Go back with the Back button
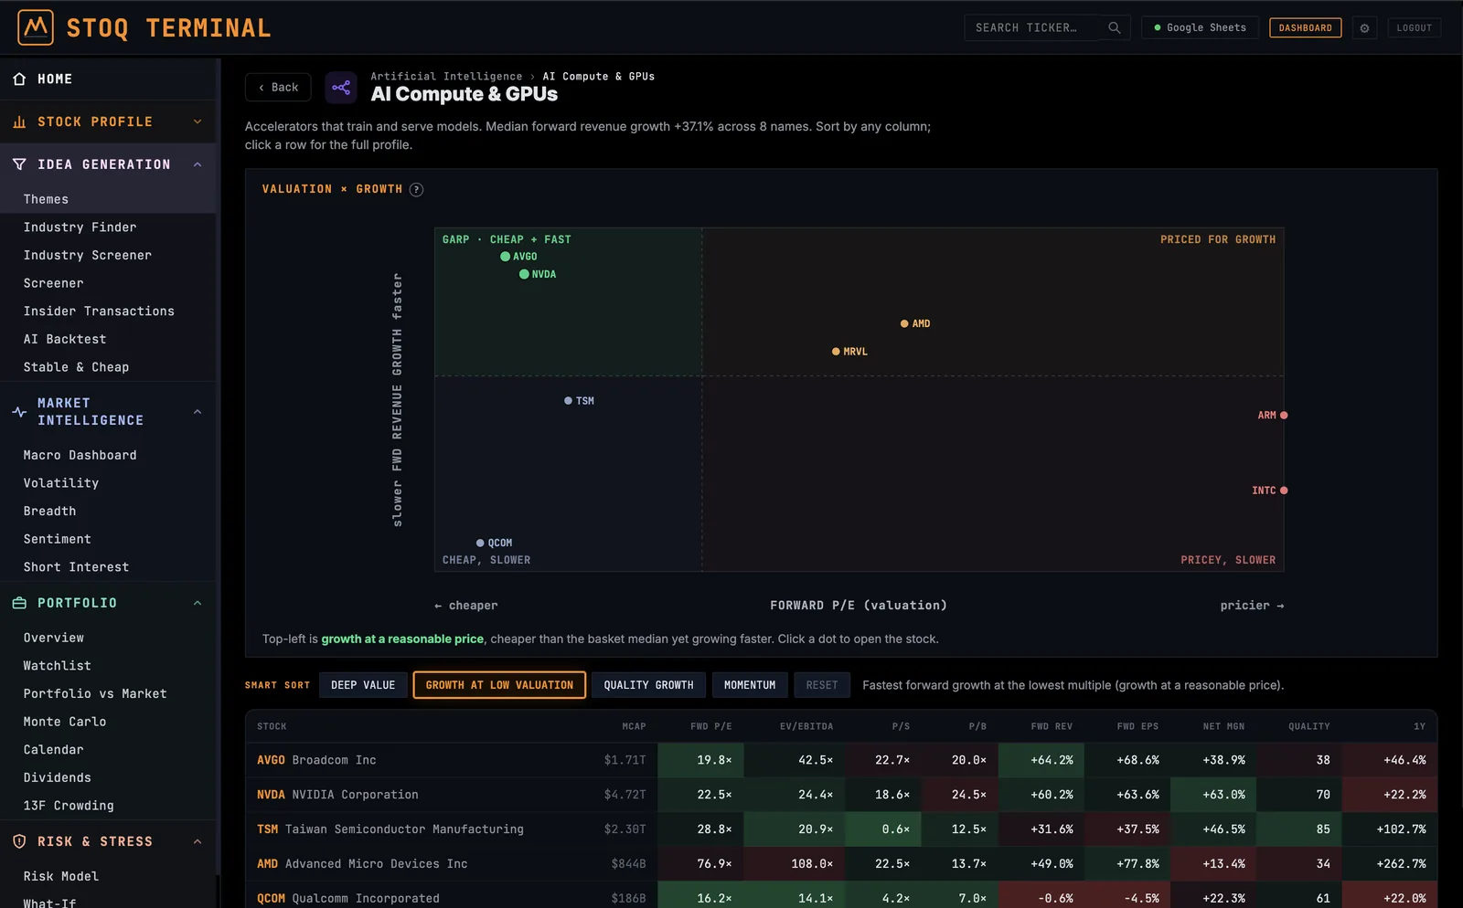Screen dimensions: 1463x908 tap(278, 88)
